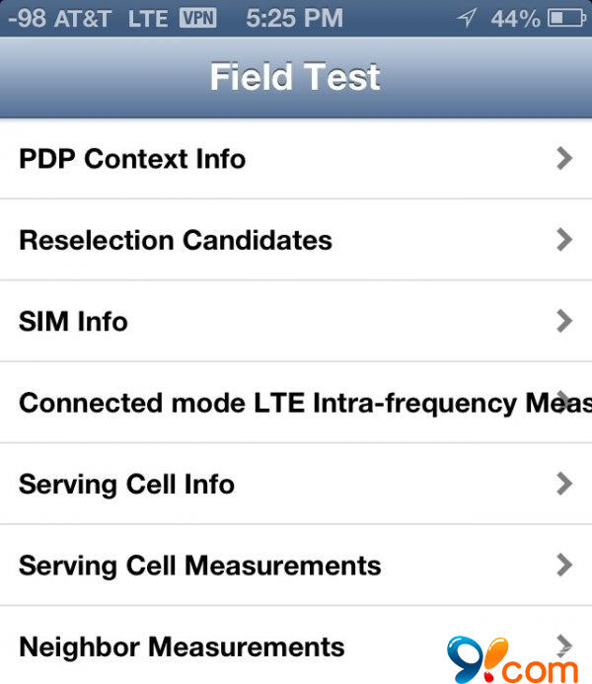Screen dimensions: 592x684
Task: Tap the -98 signal strength reading
Action: (28, 18)
